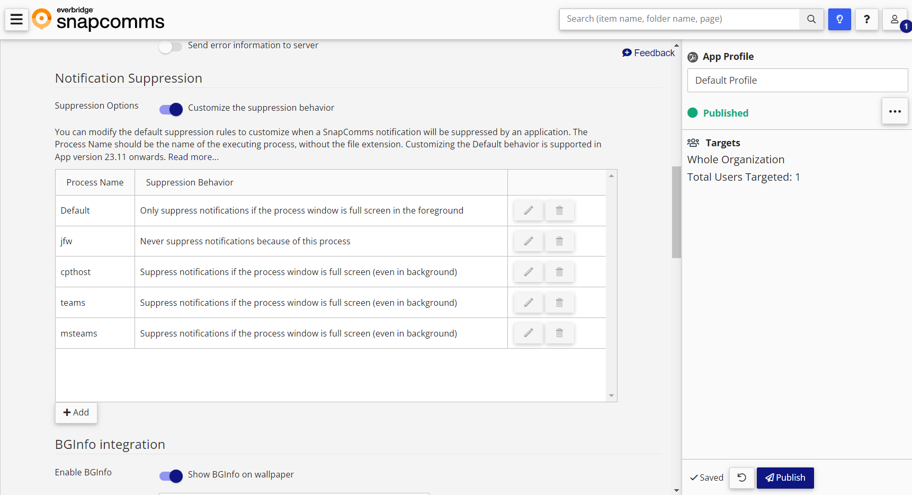Click the table scrollbar down arrow

pyautogui.click(x=612, y=396)
